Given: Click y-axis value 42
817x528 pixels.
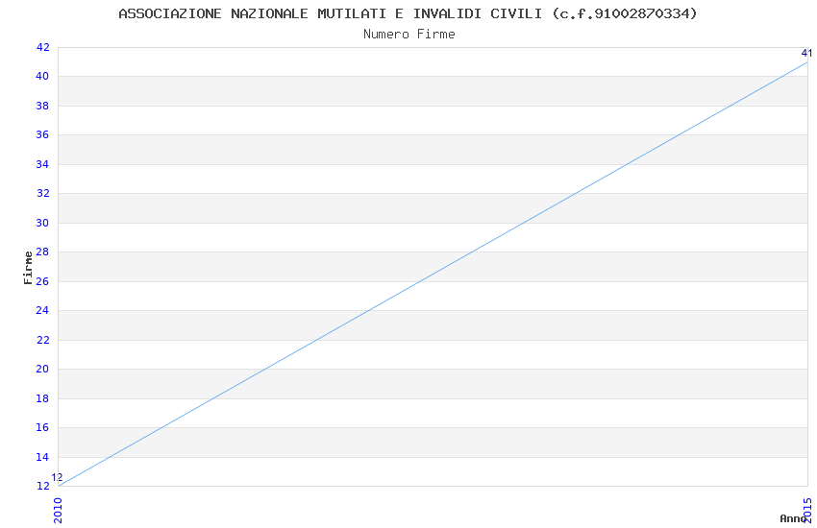Looking at the screenshot, I should pyautogui.click(x=42, y=47).
